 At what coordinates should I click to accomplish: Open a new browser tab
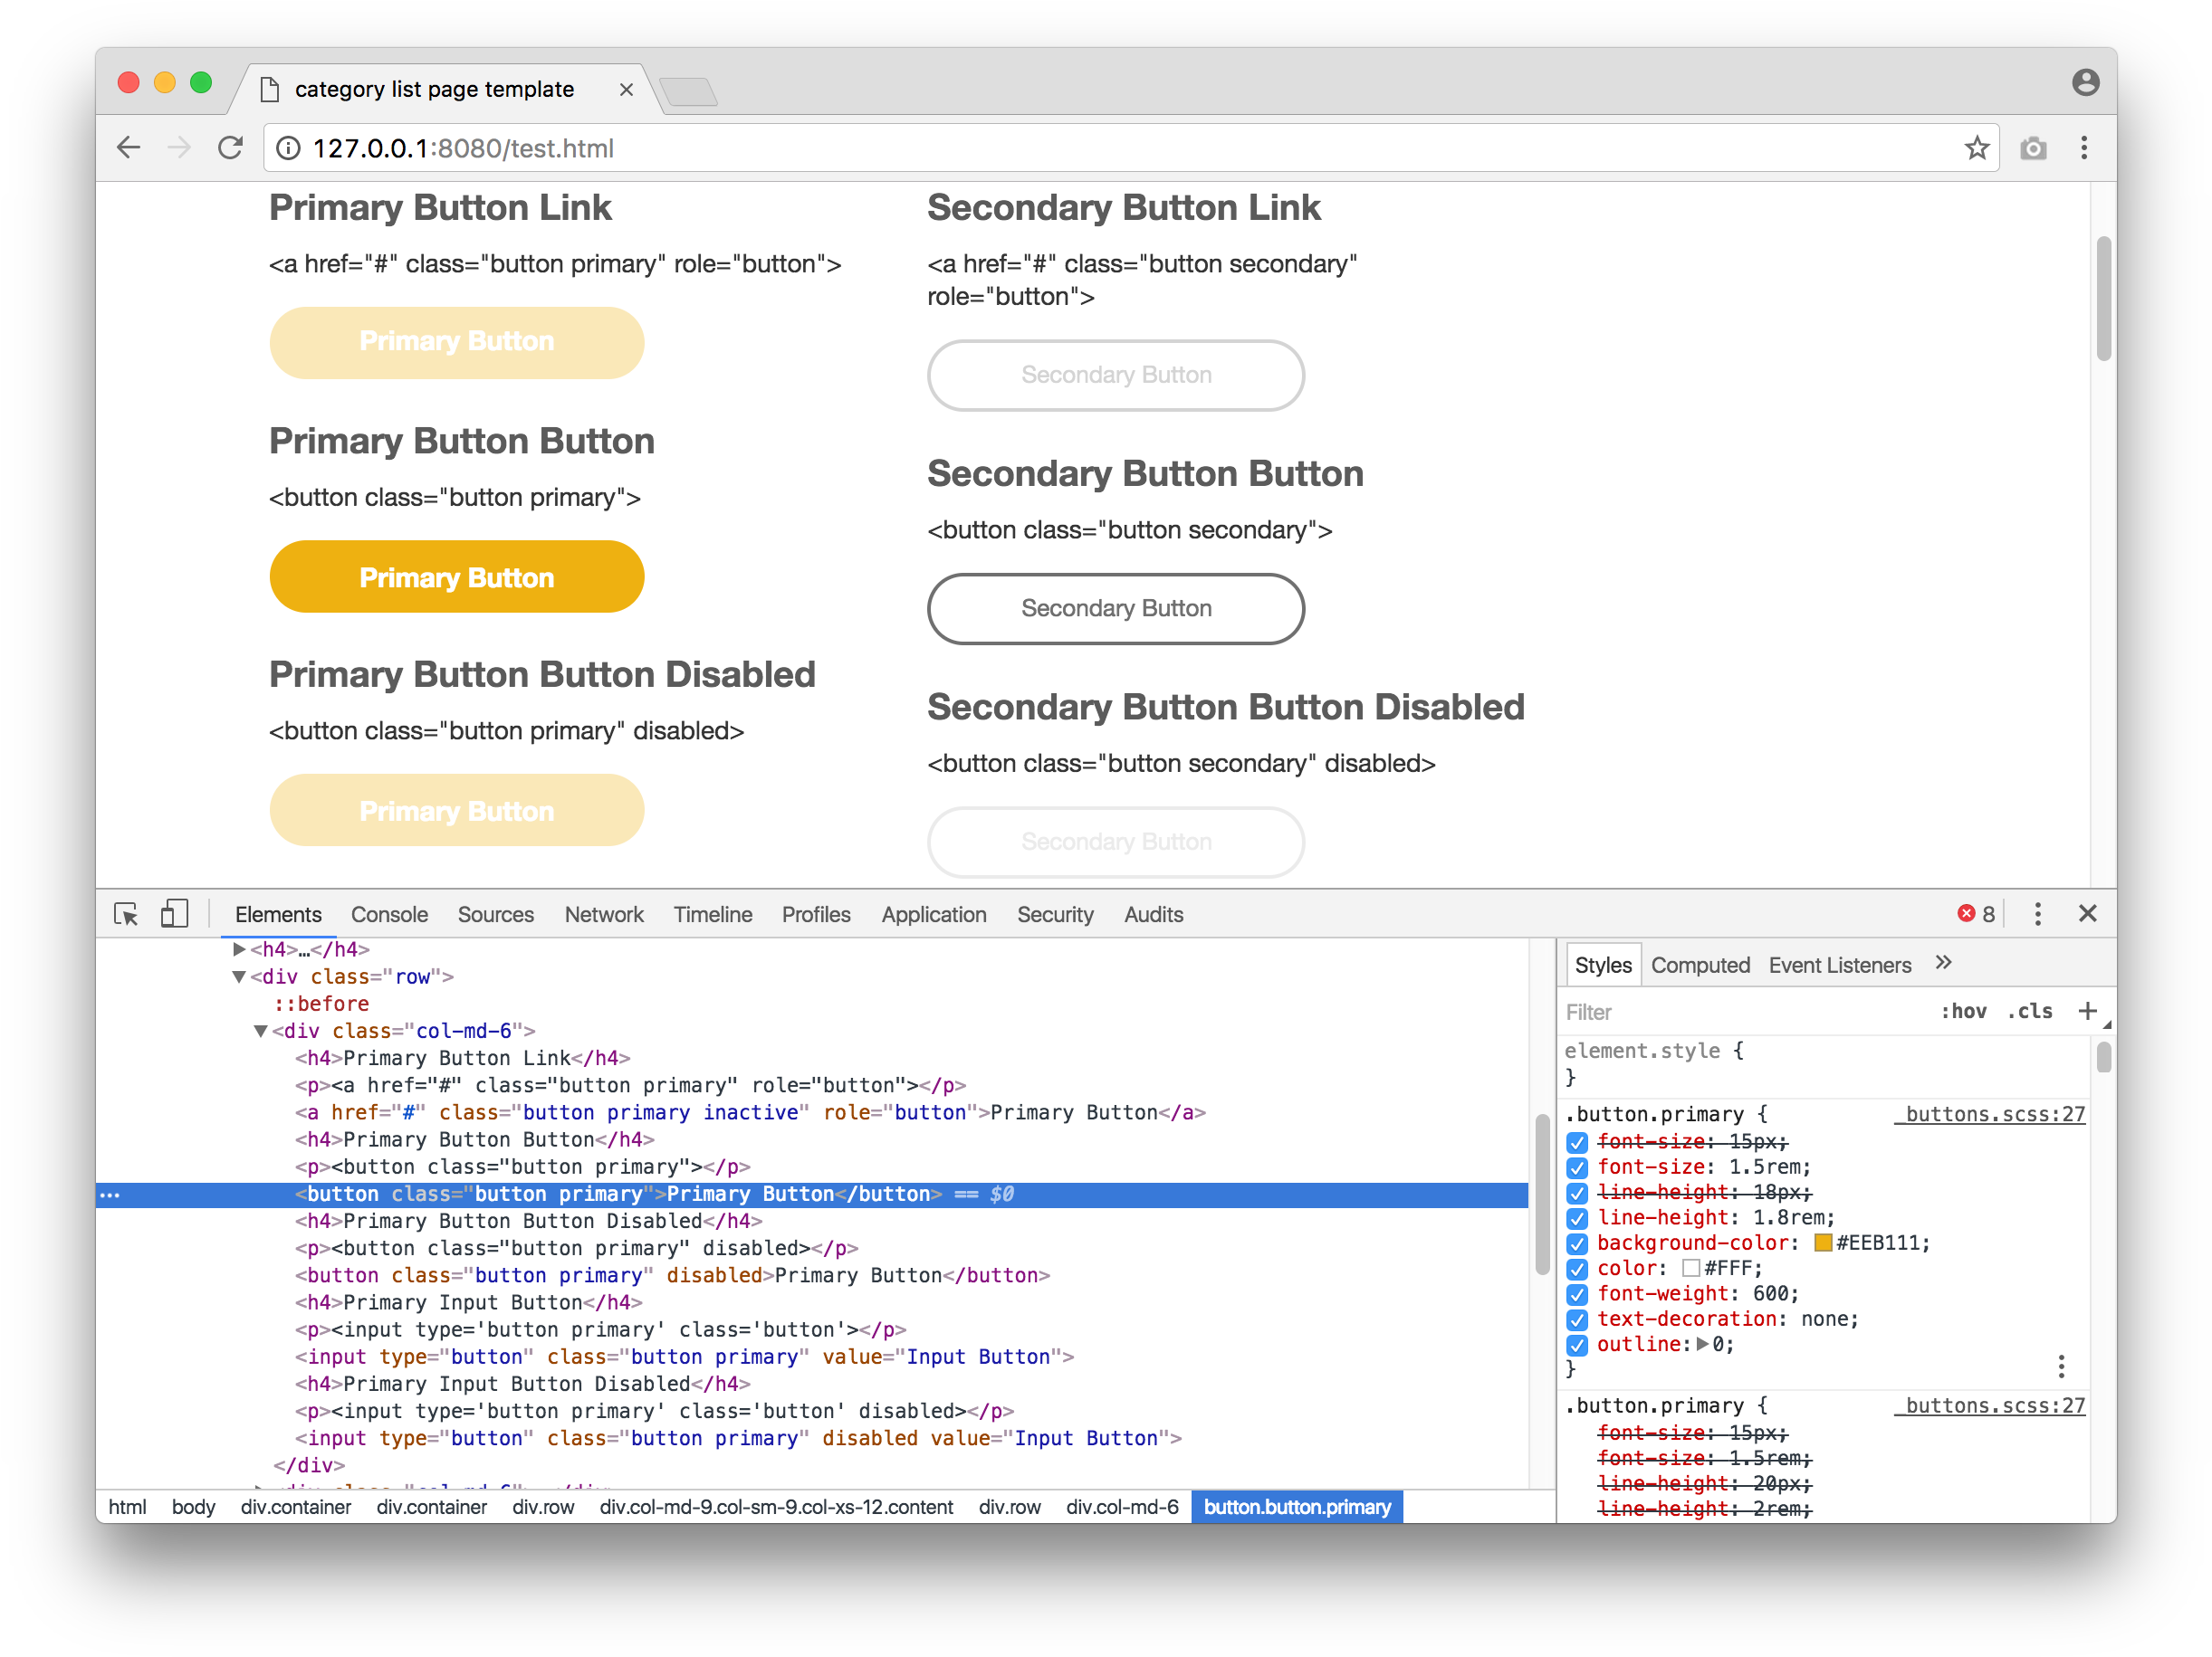click(x=688, y=90)
